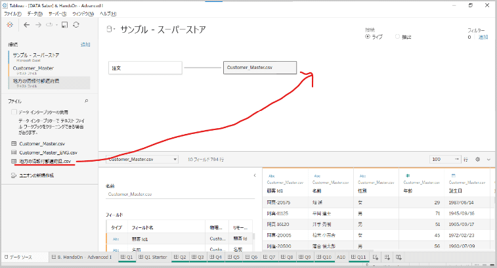The width and height of the screenshot is (497, 268).
Task: Click the 誕生日 column header
Action: [x=456, y=190]
